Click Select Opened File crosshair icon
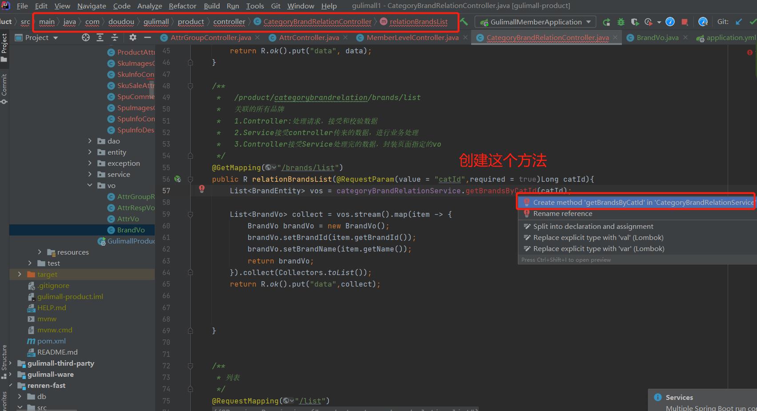Viewport: 757px width, 411px height. click(x=86, y=38)
